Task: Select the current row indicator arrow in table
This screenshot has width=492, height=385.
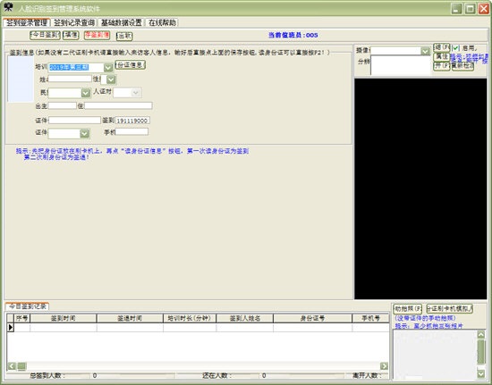Action: click(x=11, y=327)
